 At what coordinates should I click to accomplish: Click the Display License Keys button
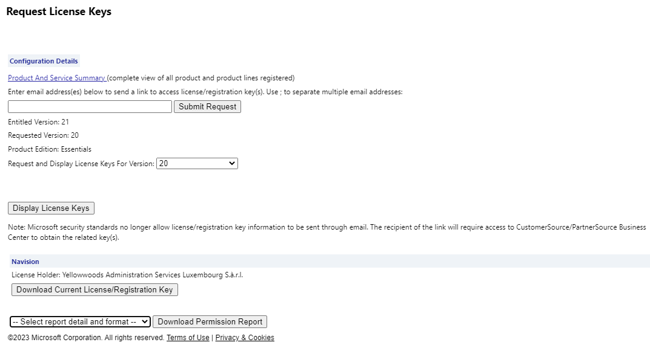coord(51,208)
